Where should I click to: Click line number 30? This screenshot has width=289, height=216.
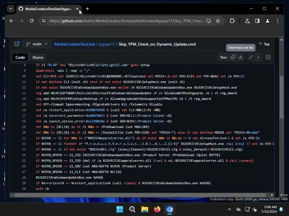pyautogui.click(x=24, y=189)
